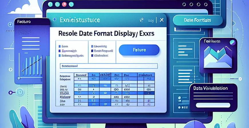Focus the "Daterotront" input field
This screenshot has width=249, height=128.
pos(109,66)
